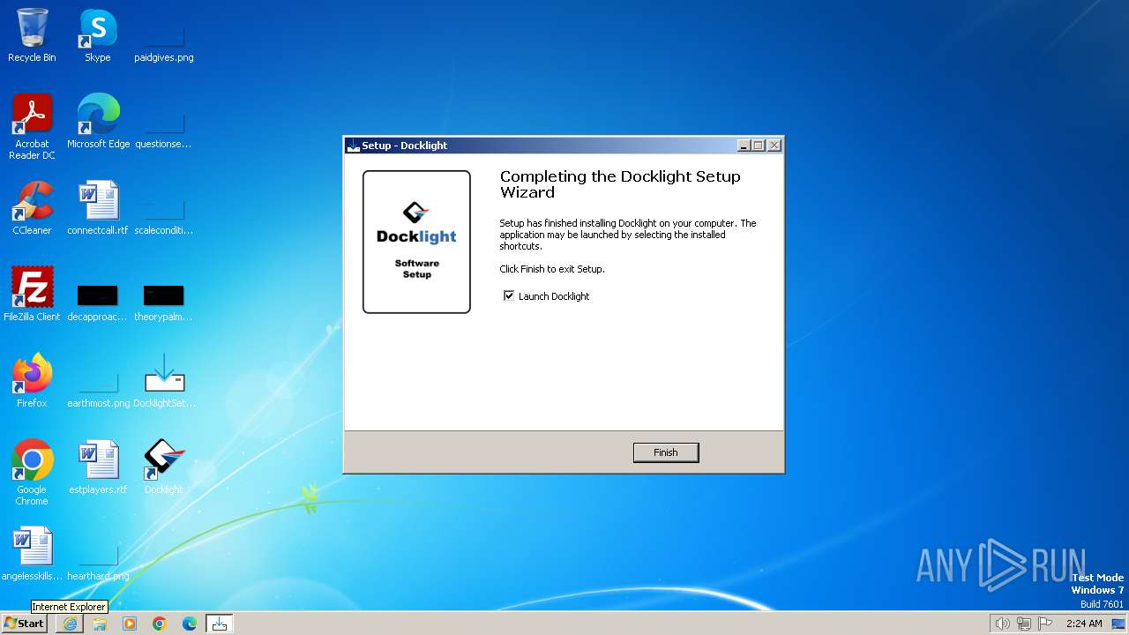Image resolution: width=1129 pixels, height=635 pixels.
Task: Select the Firefox desktop shortcut
Action: (32, 381)
